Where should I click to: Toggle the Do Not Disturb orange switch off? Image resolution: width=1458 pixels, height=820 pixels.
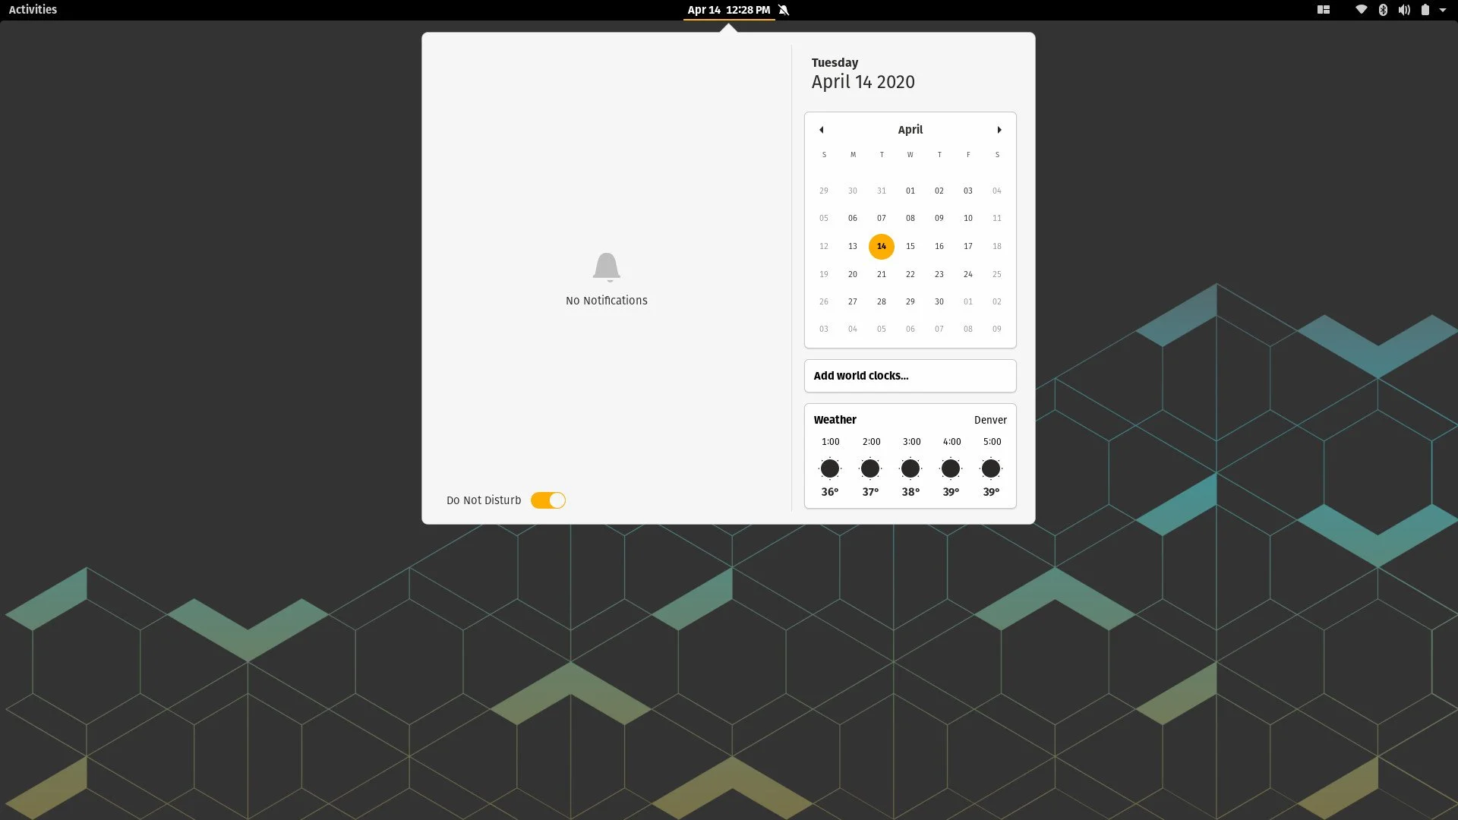549,500
